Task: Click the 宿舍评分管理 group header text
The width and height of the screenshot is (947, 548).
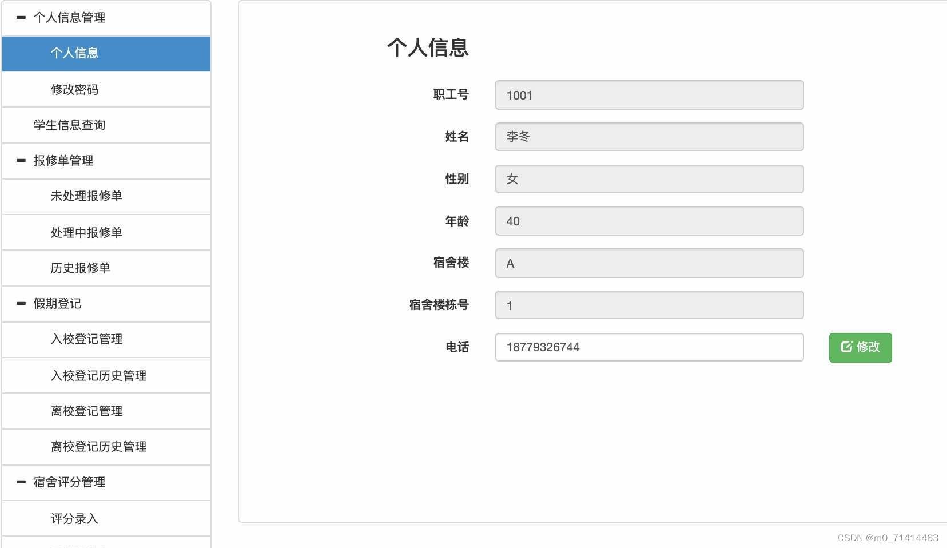Action: coord(69,482)
